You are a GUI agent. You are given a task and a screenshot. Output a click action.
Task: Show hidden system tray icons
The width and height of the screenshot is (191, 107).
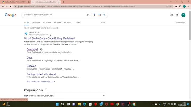(x=153, y=104)
